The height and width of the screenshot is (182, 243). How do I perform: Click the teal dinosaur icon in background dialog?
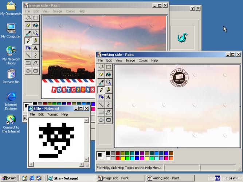[x=183, y=37]
